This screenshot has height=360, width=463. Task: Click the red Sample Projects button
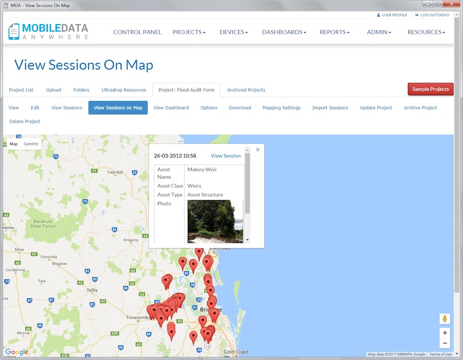(x=431, y=89)
